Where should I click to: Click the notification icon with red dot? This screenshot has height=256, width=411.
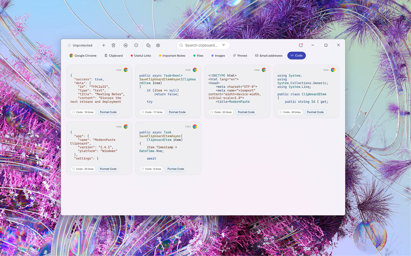[301, 45]
